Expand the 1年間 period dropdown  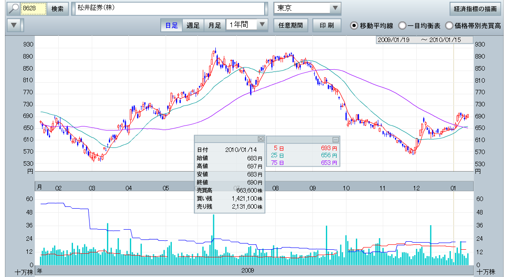[247, 25]
